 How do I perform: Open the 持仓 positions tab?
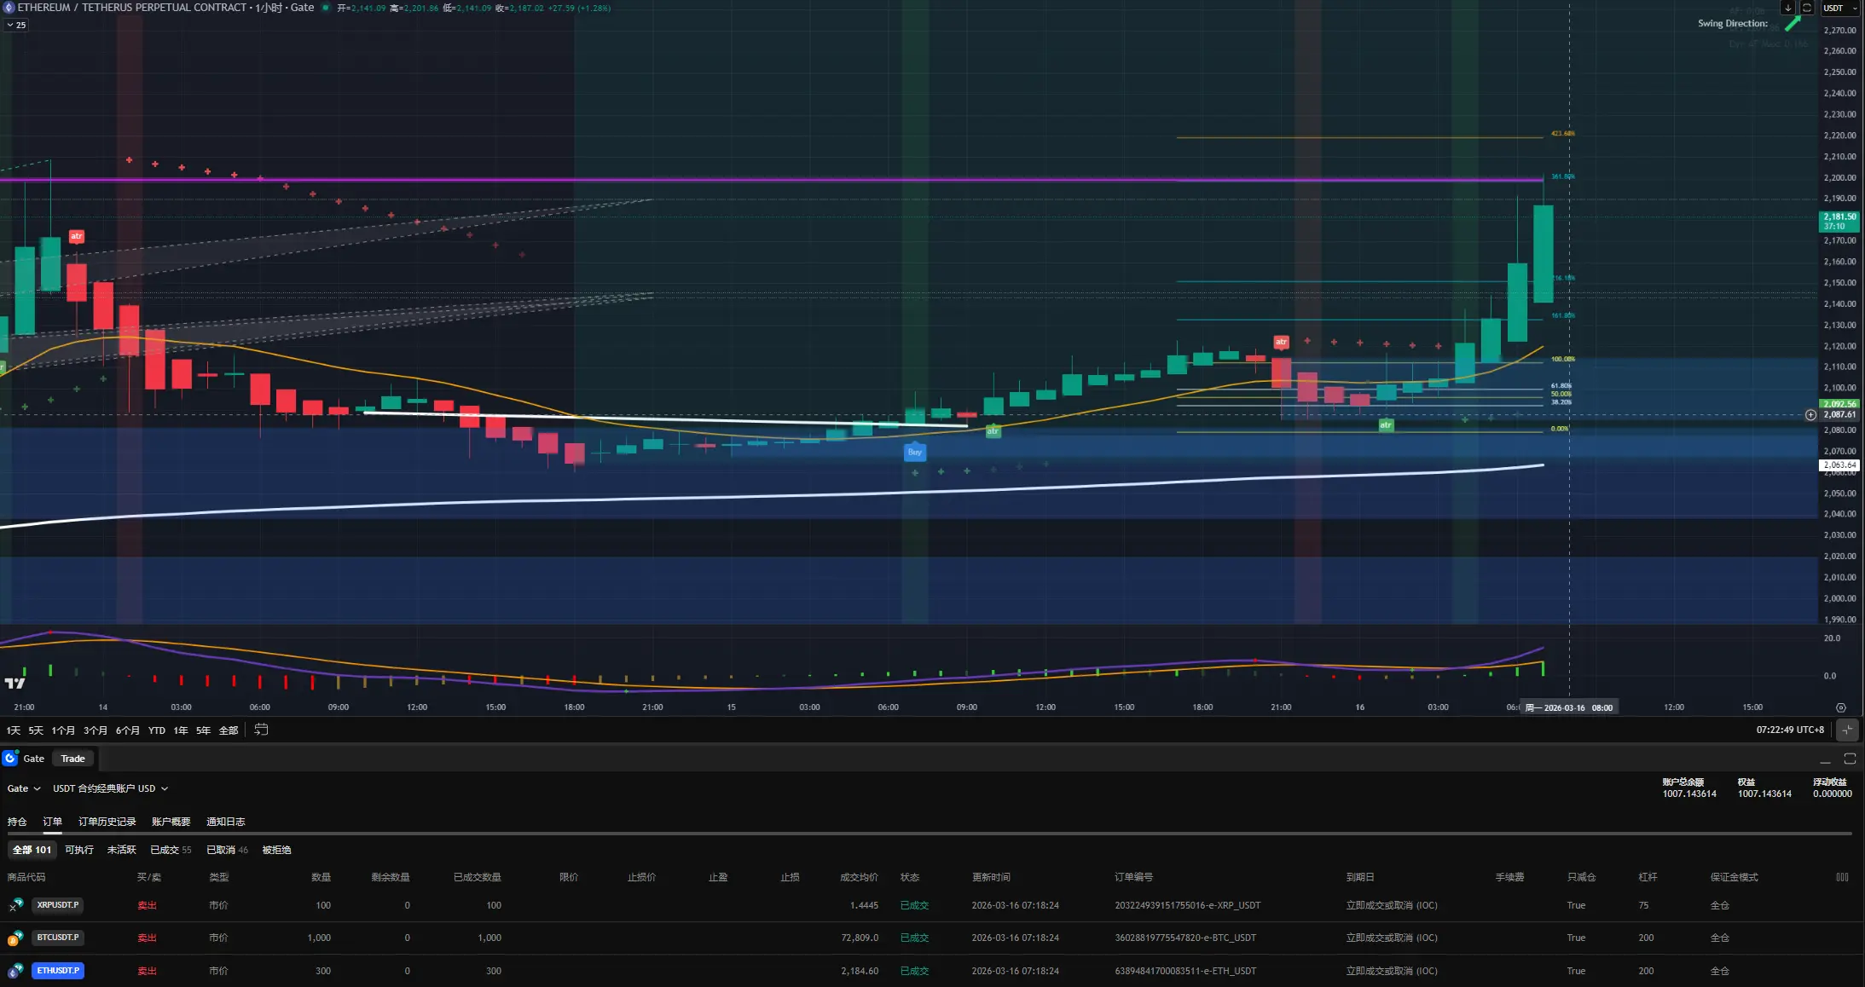coord(17,822)
